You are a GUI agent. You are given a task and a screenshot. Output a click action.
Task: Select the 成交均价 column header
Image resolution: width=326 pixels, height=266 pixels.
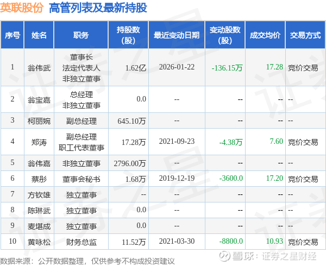[265, 35]
